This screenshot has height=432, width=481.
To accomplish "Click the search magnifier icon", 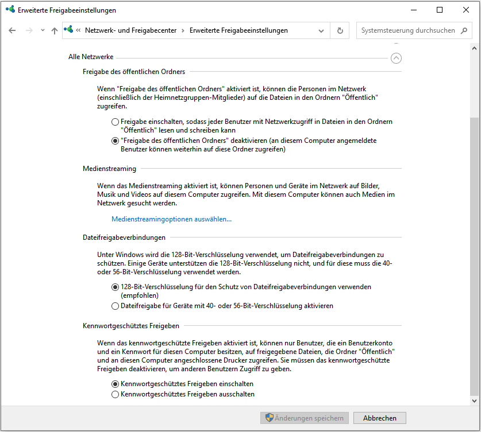I will click(x=463, y=30).
